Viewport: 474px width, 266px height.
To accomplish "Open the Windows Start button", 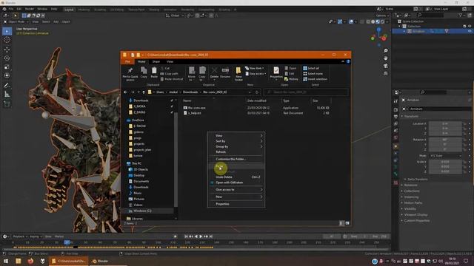I will click(6, 261).
